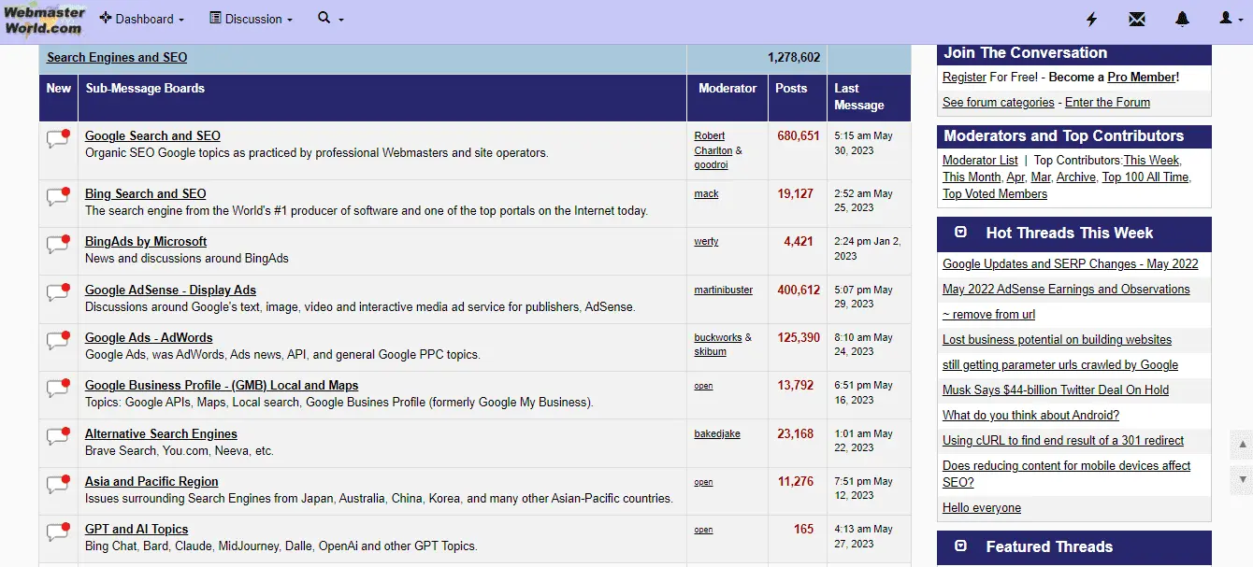The height and width of the screenshot is (567, 1253).
Task: View moderator werty's profile
Action: click(x=706, y=242)
